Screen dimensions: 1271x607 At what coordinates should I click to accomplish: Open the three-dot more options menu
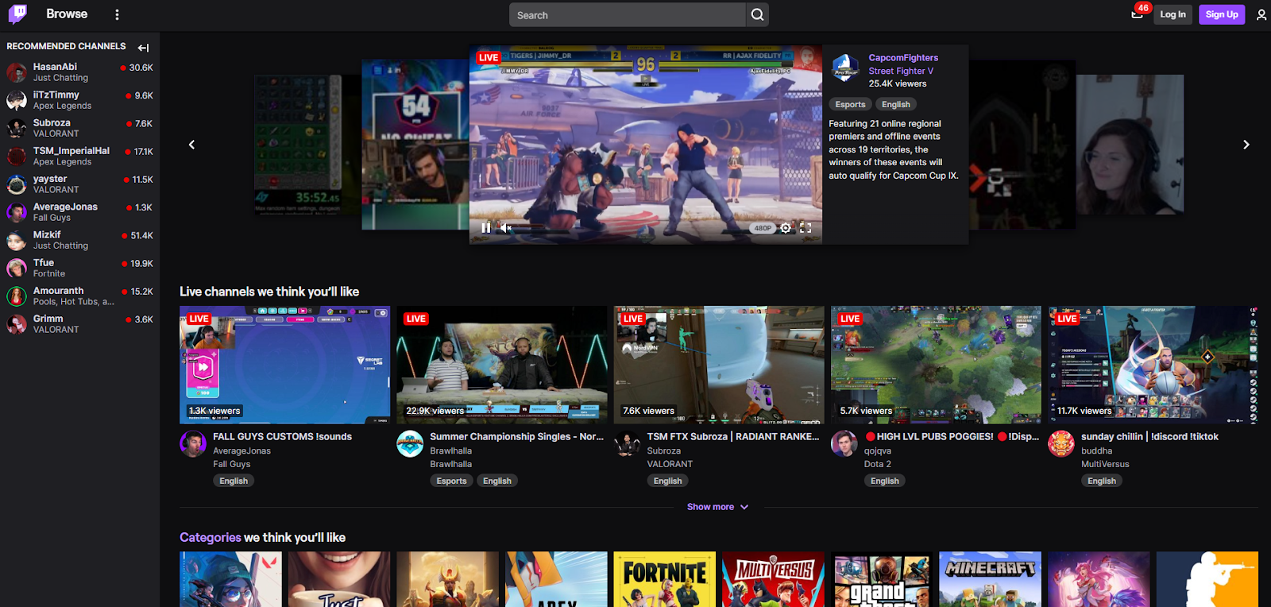coord(117,14)
